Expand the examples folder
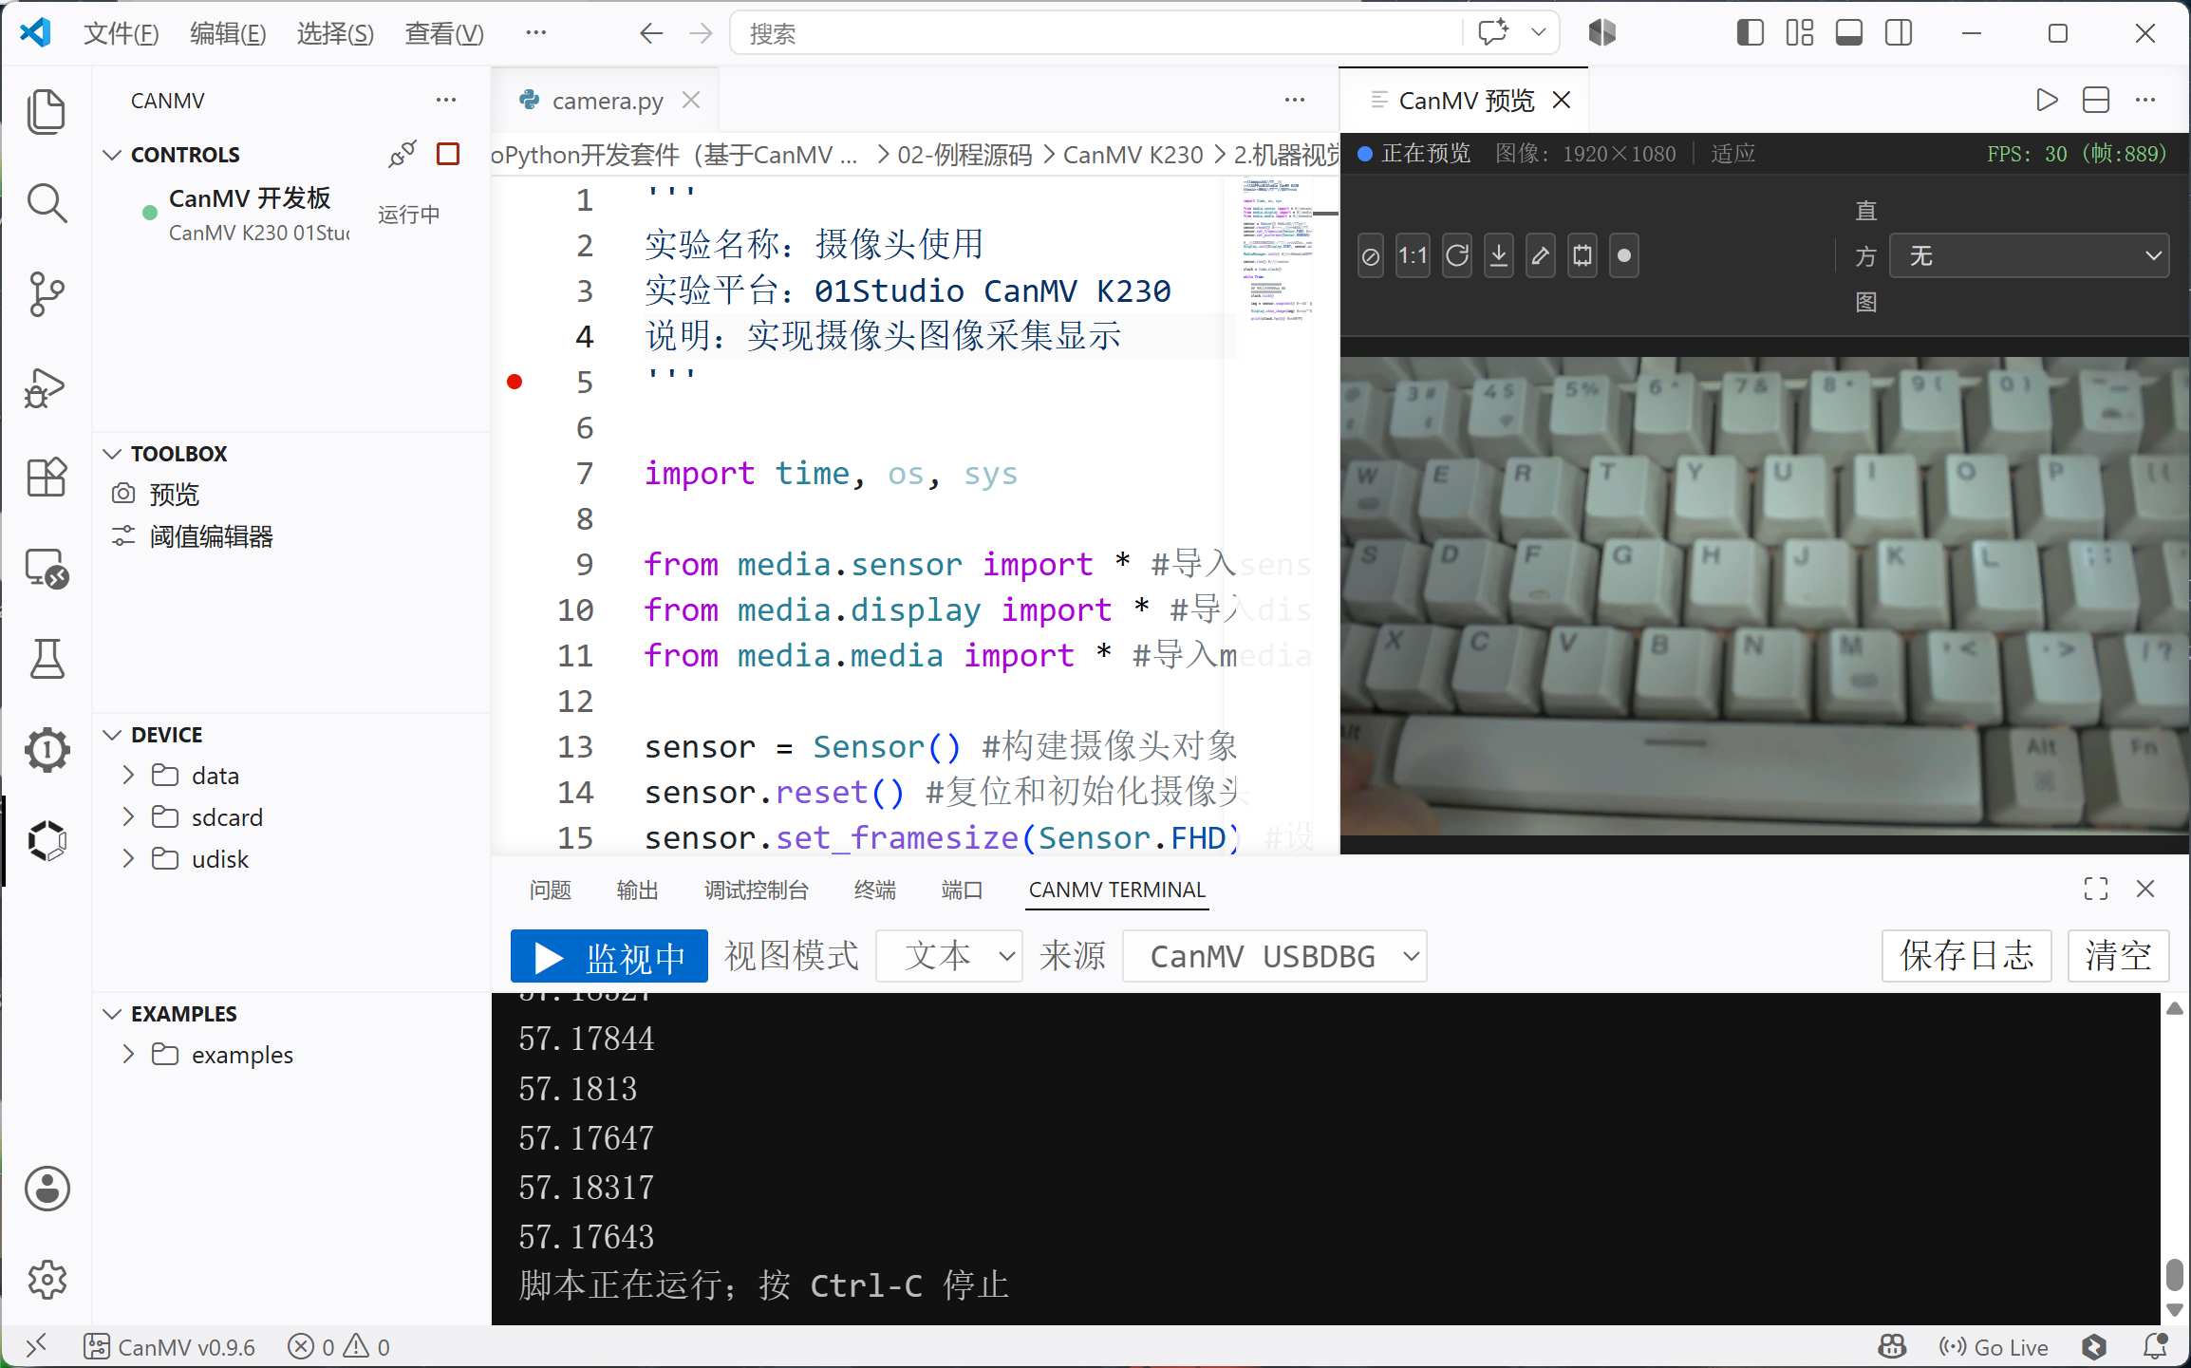Viewport: 2191px width, 1368px height. coord(129,1055)
